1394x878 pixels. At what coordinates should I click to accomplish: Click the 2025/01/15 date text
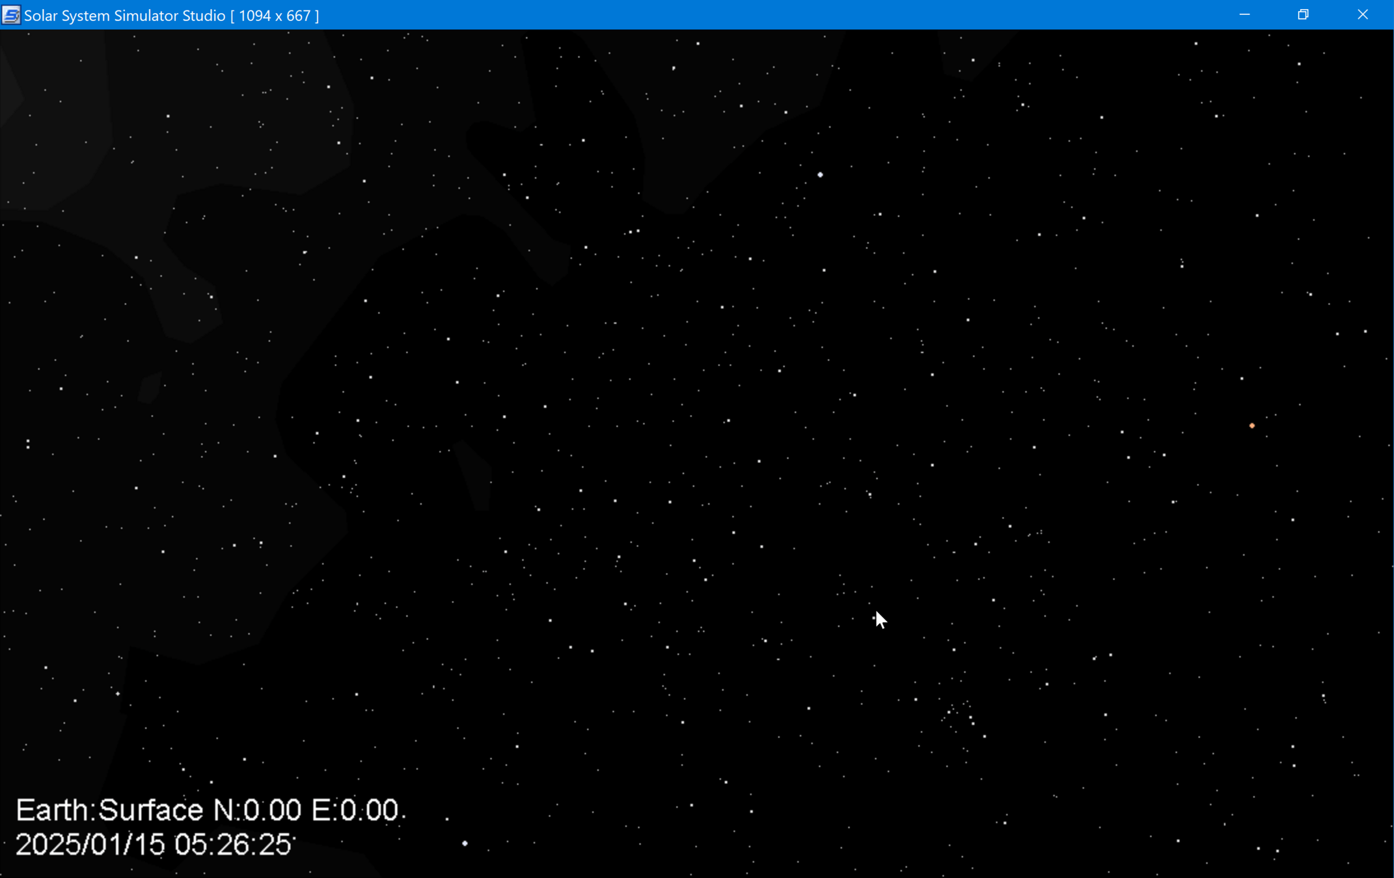[x=90, y=845]
